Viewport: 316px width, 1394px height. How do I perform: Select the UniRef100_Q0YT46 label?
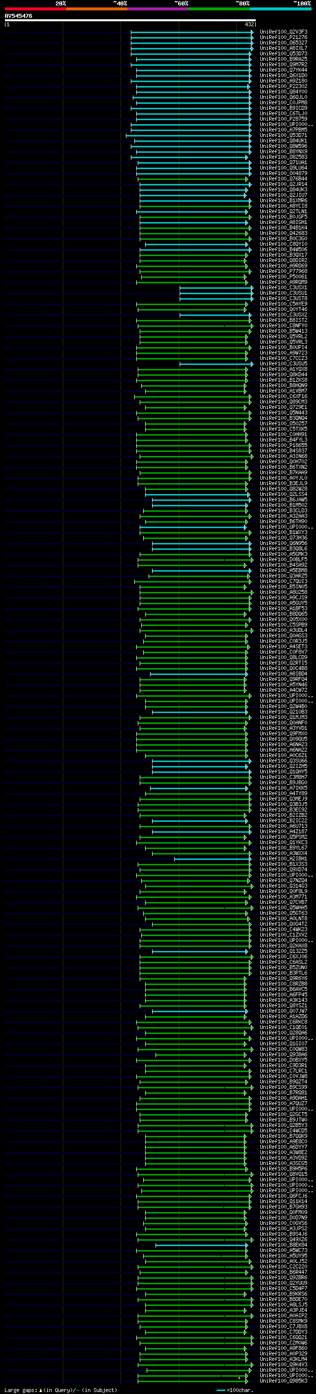coord(283,310)
